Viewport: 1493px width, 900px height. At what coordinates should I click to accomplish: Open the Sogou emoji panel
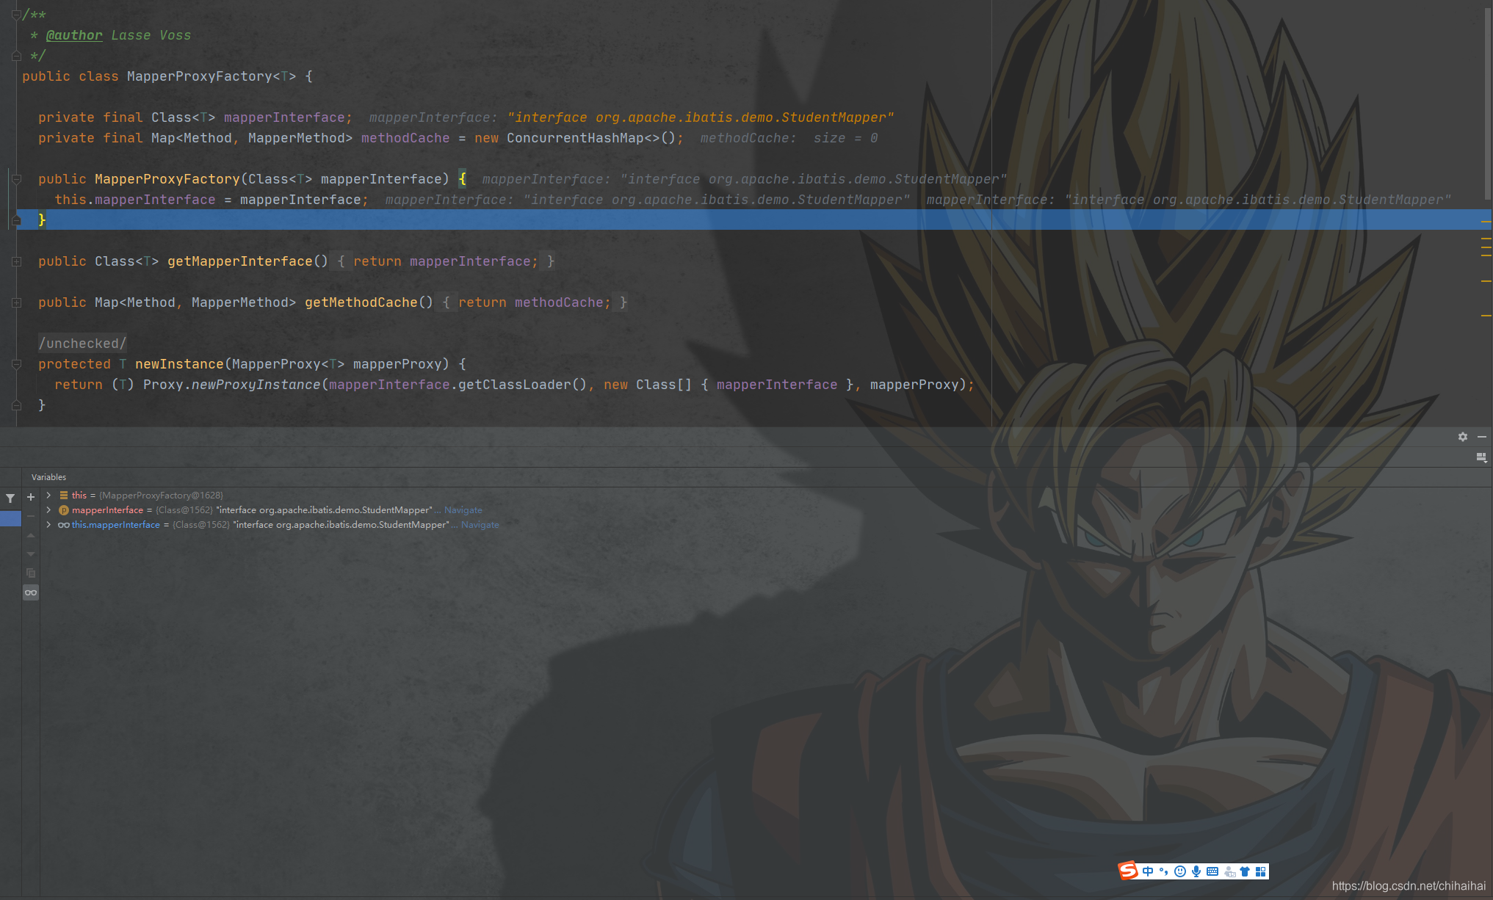pyautogui.click(x=1179, y=871)
